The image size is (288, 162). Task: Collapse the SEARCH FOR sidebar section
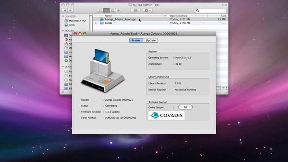(x=63, y=67)
